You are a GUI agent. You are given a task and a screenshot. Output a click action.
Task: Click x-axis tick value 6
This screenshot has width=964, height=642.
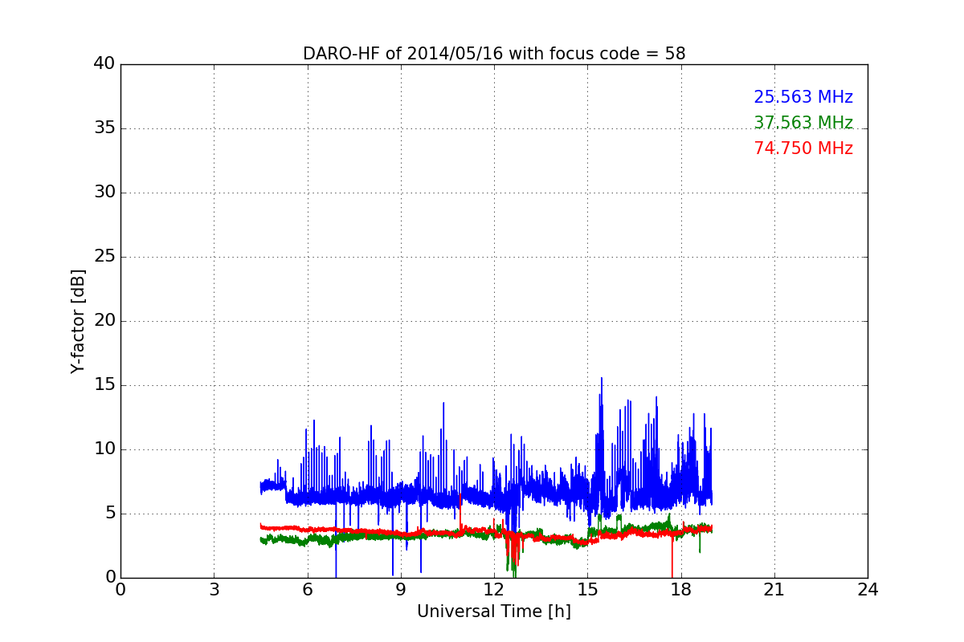pyautogui.click(x=307, y=589)
